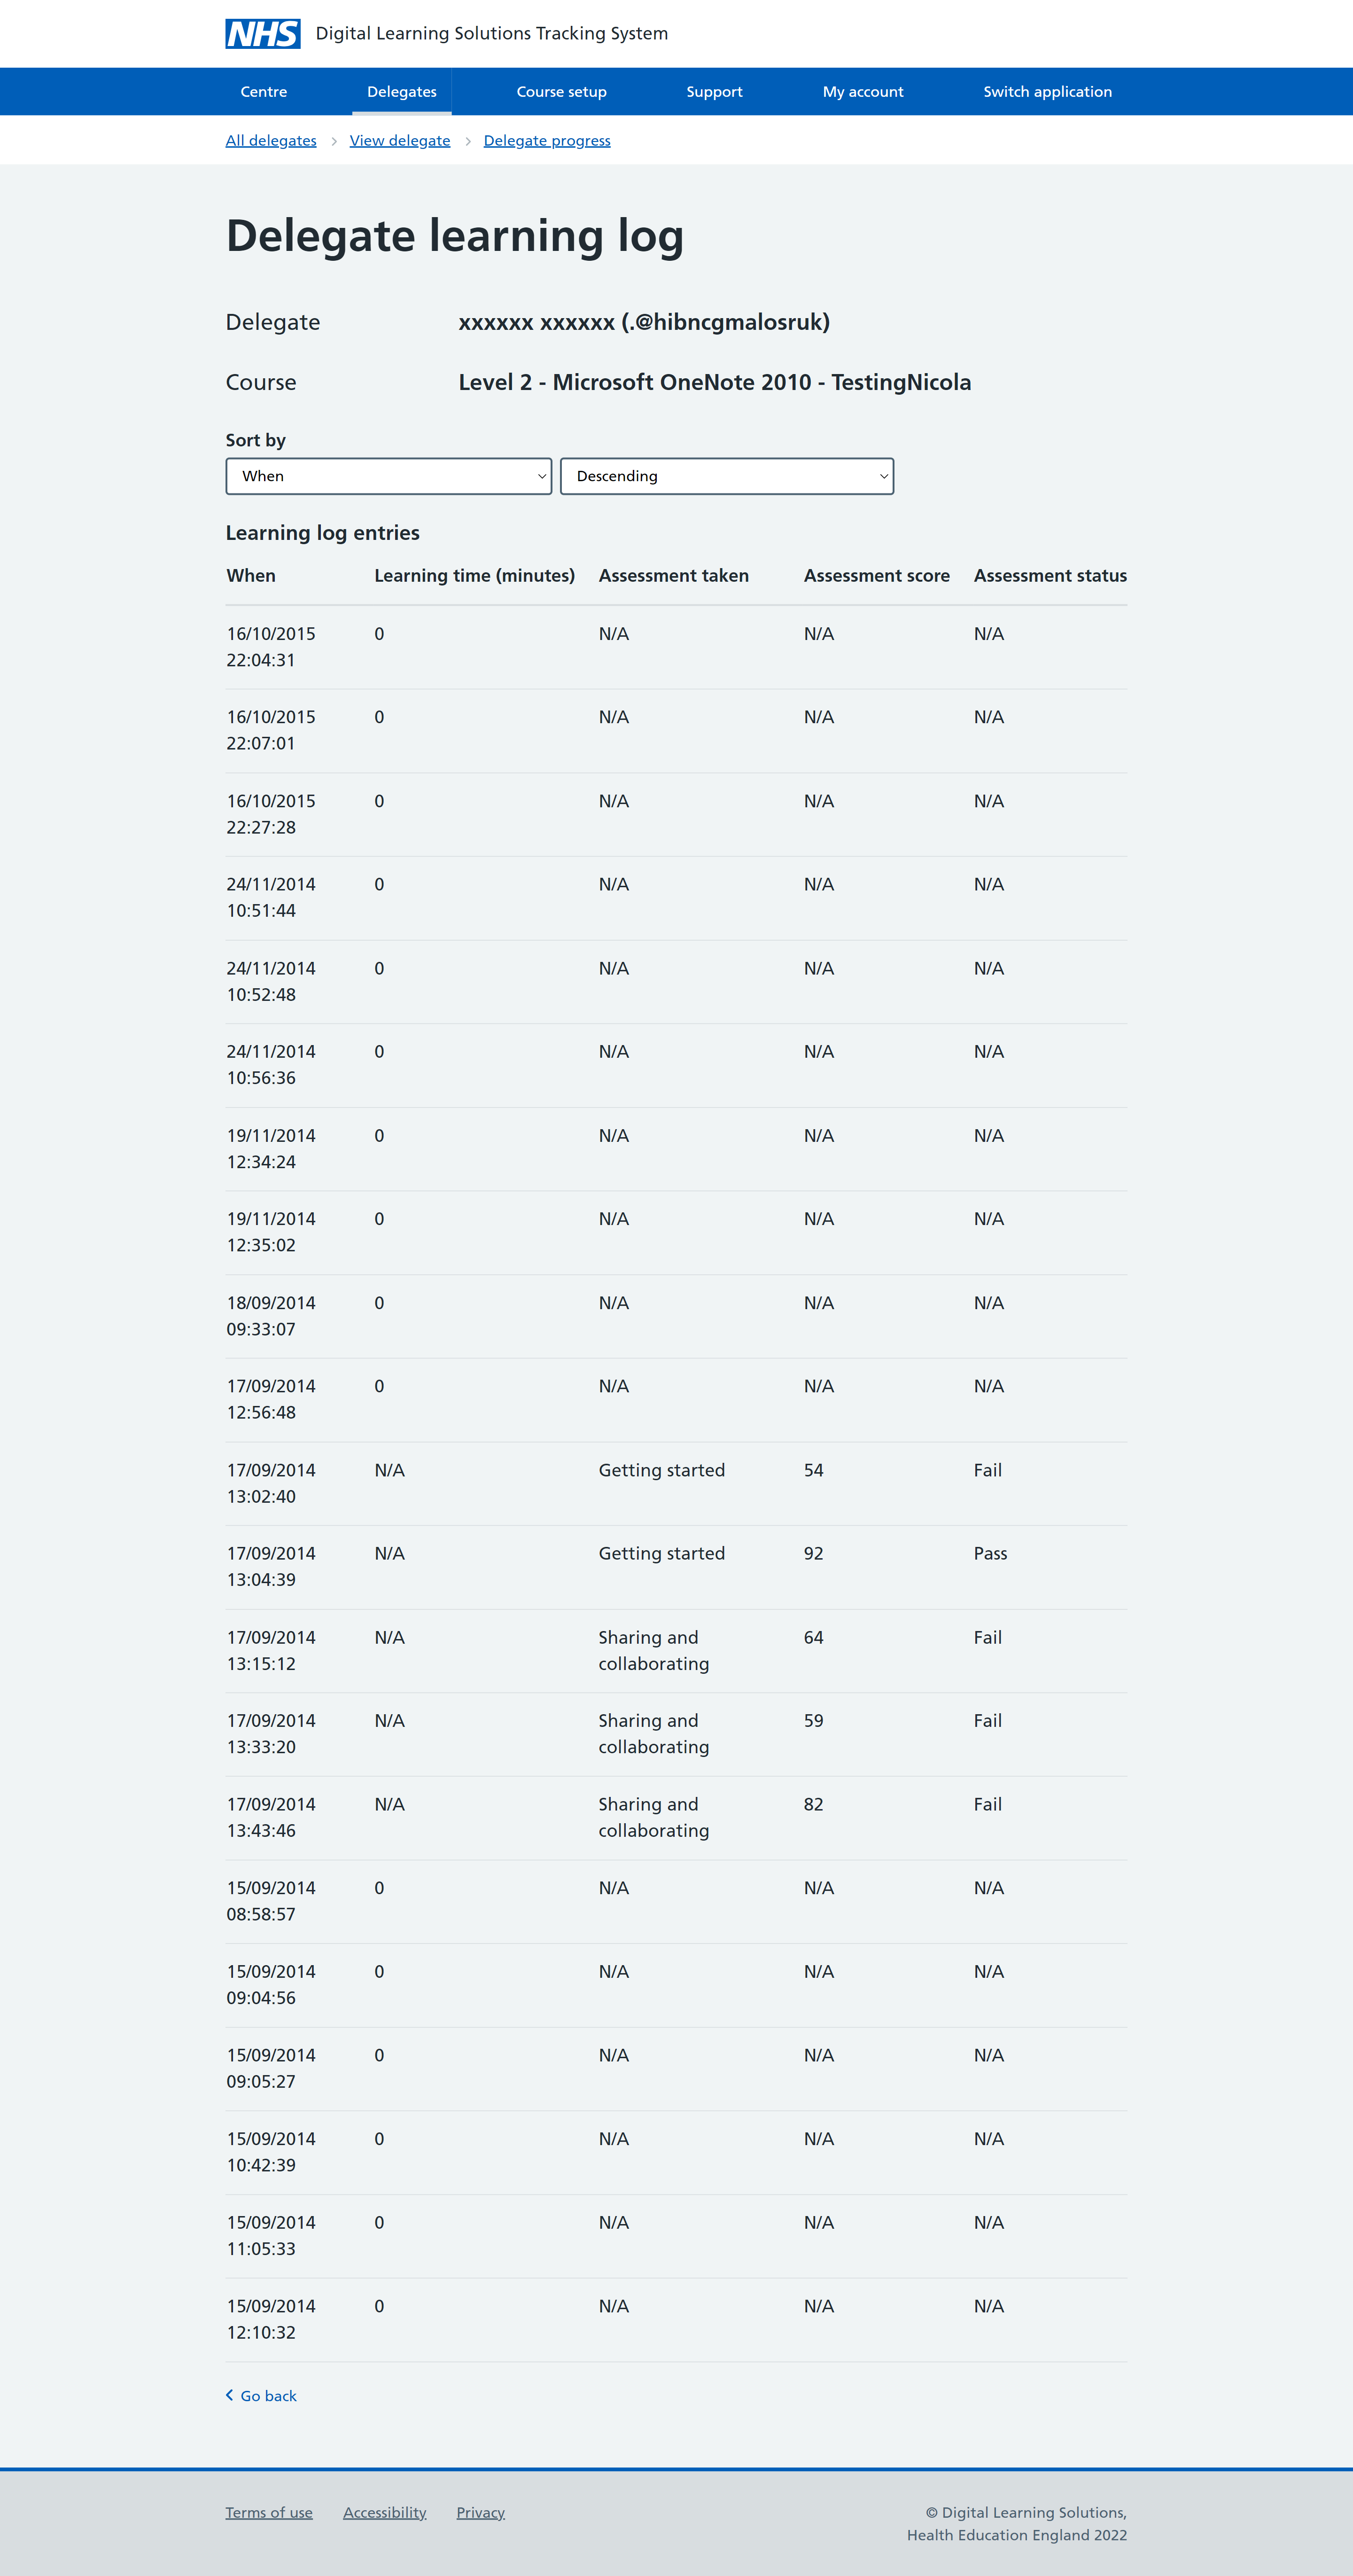Open the All delegates breadcrumb link
The image size is (1353, 2576).
point(270,140)
